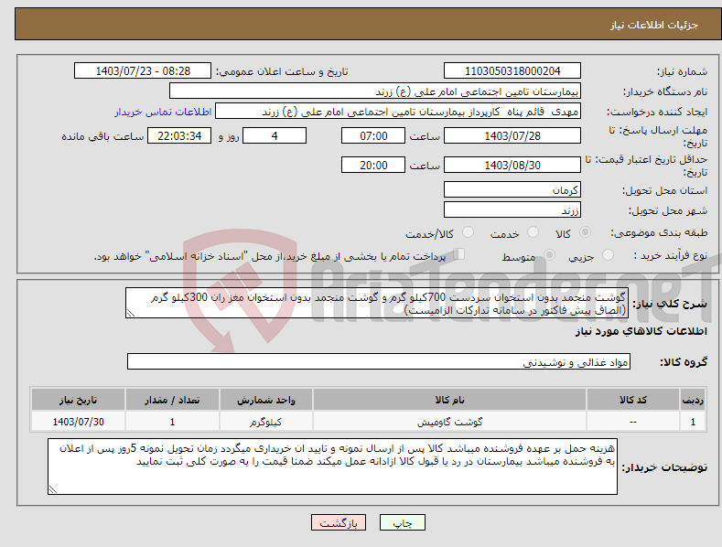Click the goods group field مواد غذائی و نوشیدنی
722x547 pixels.
click(x=379, y=362)
